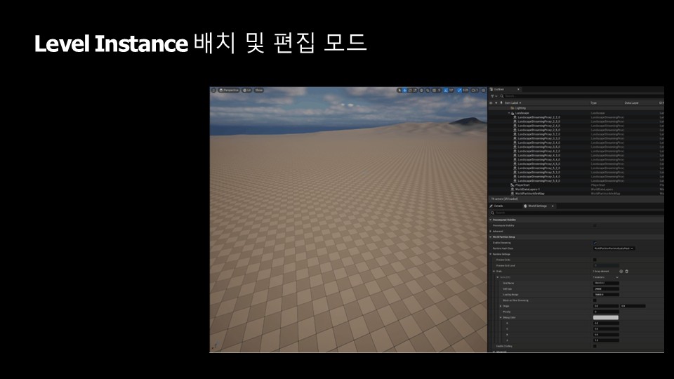Choose the Translate gizmo tool
Image resolution: width=674 pixels, height=379 pixels.
point(404,91)
